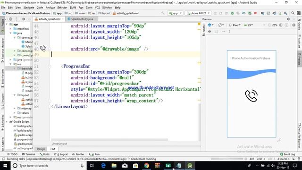Expand the manifests folder in project tree

click(10, 28)
